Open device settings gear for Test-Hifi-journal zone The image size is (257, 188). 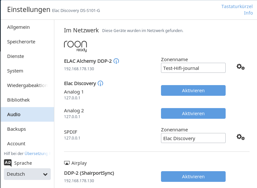click(241, 67)
